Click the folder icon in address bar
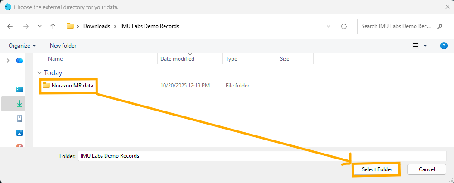Screen dimensions: 454x183 click(70, 26)
